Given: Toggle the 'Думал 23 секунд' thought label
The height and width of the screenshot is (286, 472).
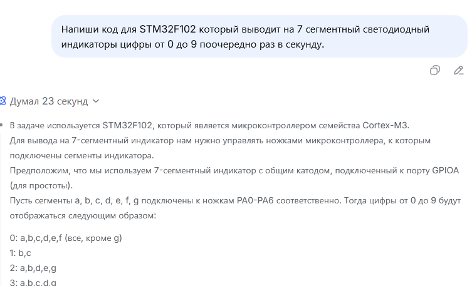Looking at the screenshot, I should click(49, 101).
